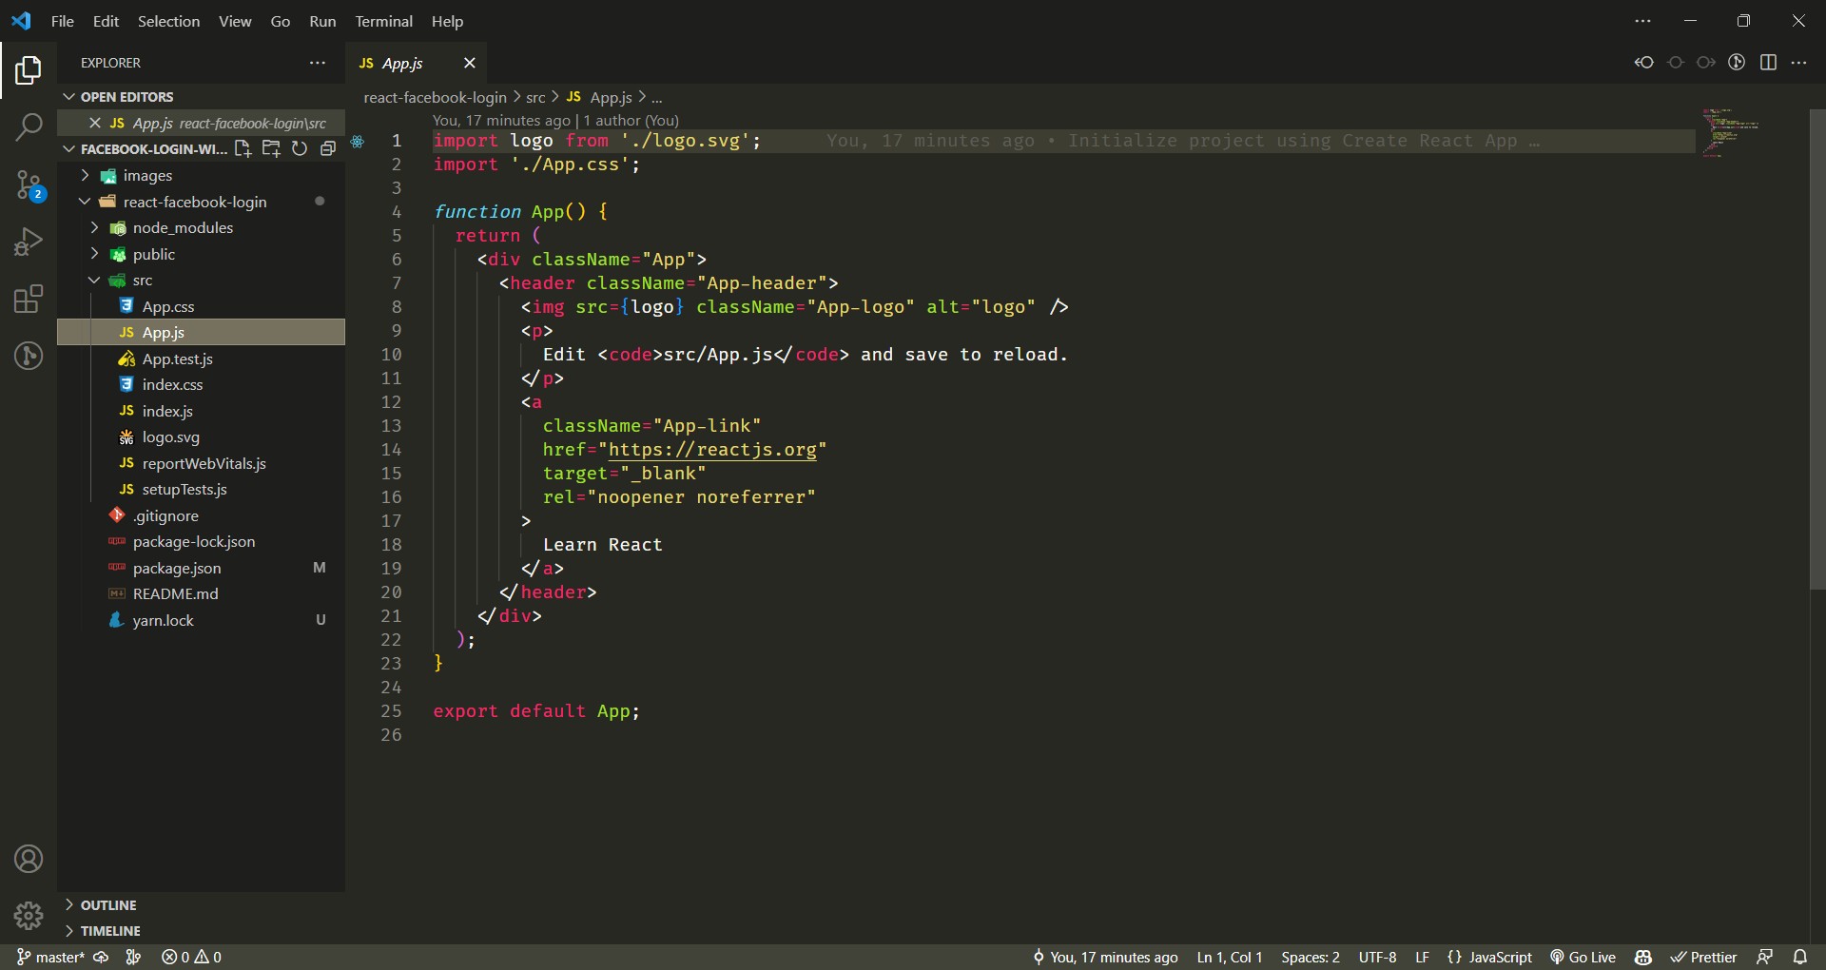Open the GitLens view in activity bar
1826x970 pixels.
(29, 356)
